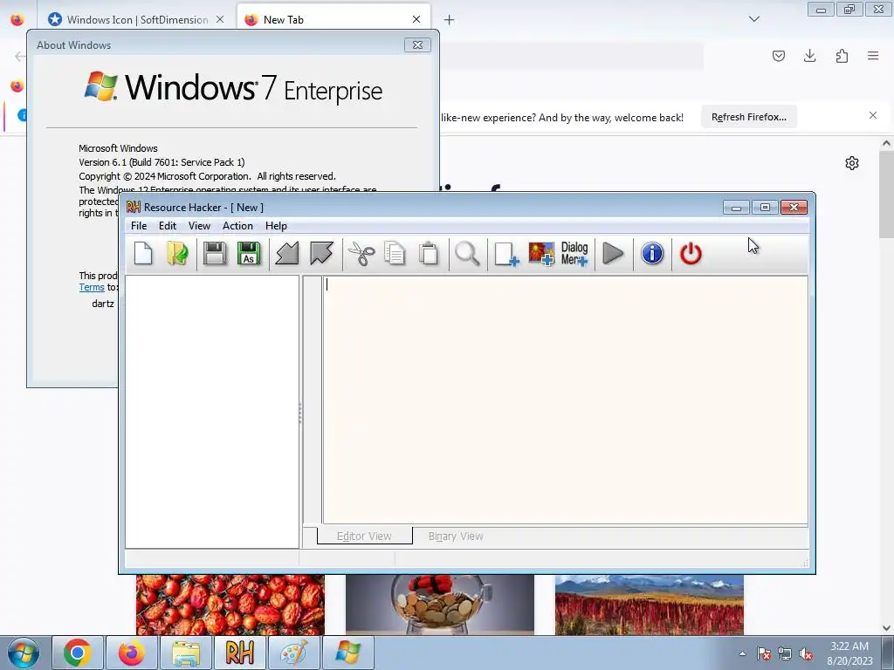Open the Action Center flag tray icon
The height and width of the screenshot is (670, 894).
[x=764, y=654]
